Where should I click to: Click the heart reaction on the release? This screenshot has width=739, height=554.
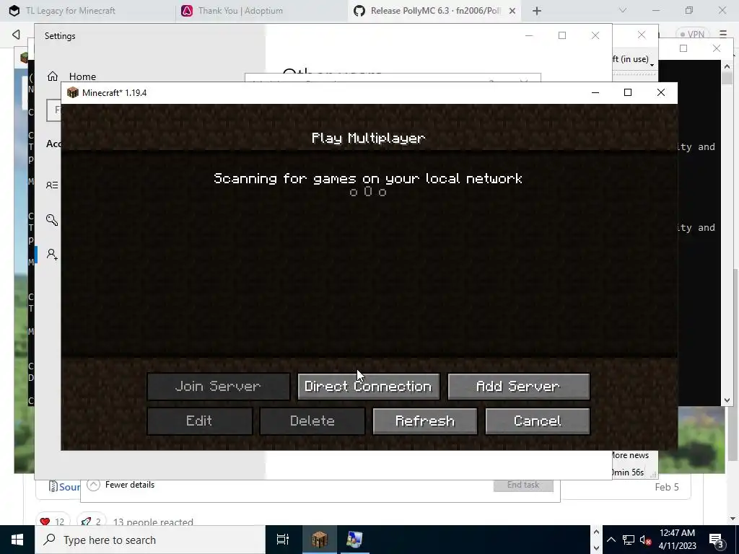pyautogui.click(x=53, y=522)
